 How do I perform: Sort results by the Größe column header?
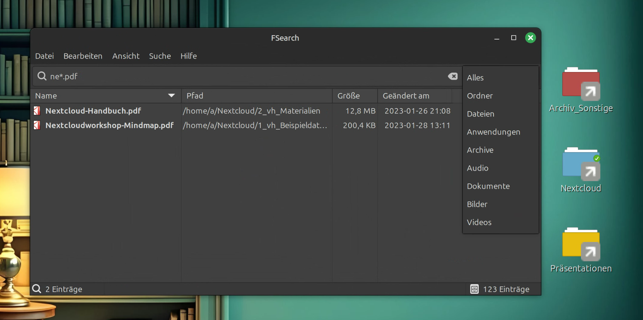point(355,96)
